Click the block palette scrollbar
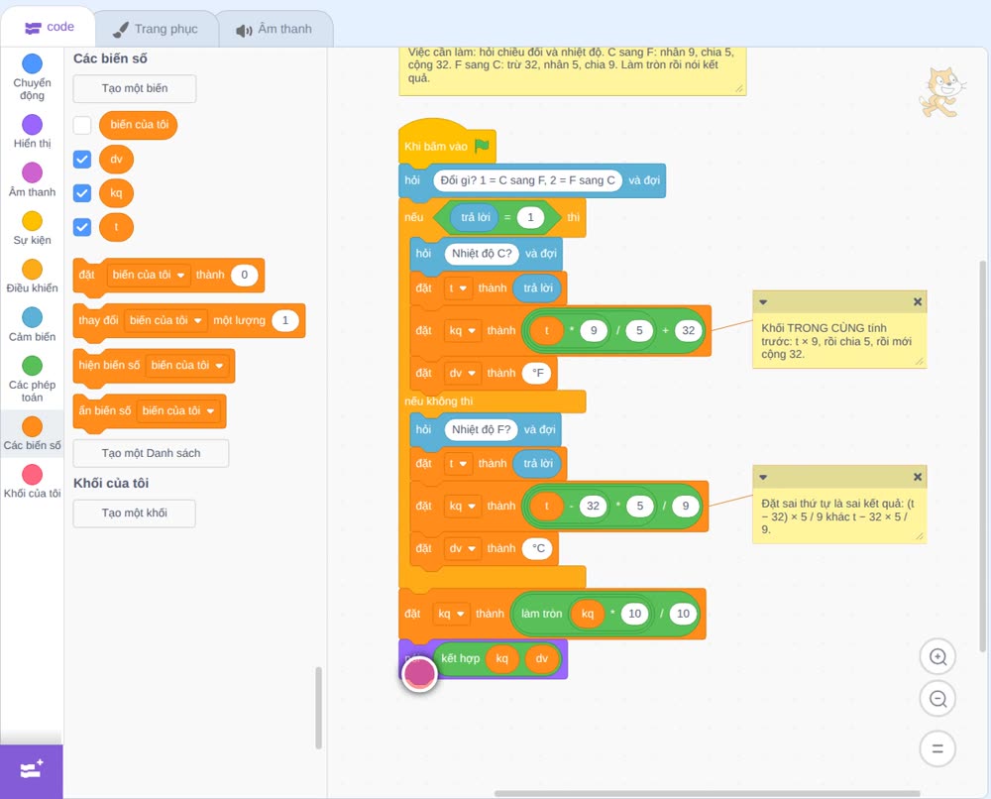 coord(318,708)
